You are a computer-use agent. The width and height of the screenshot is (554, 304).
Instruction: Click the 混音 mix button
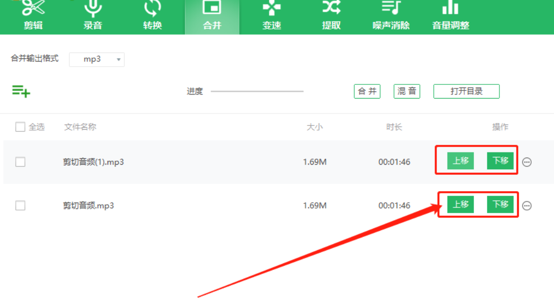407,91
